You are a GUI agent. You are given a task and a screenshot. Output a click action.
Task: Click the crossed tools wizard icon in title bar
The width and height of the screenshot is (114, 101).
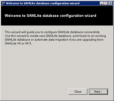click(3, 3)
